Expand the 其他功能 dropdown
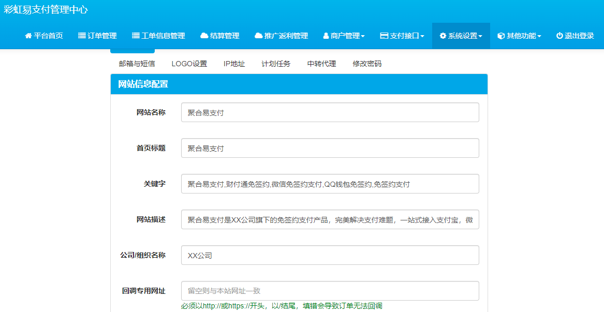 click(x=539, y=36)
